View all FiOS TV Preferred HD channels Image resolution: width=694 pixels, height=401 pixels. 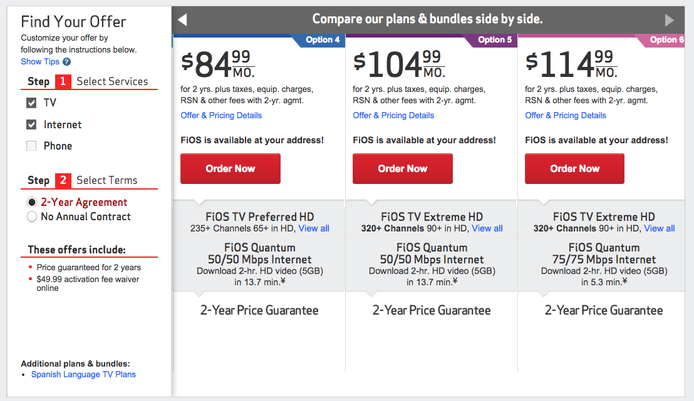[314, 228]
